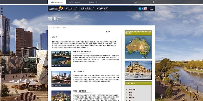Viewport: 203px width, 101px height.
Task: Open the Twitter social icon
Action: coord(140,9)
